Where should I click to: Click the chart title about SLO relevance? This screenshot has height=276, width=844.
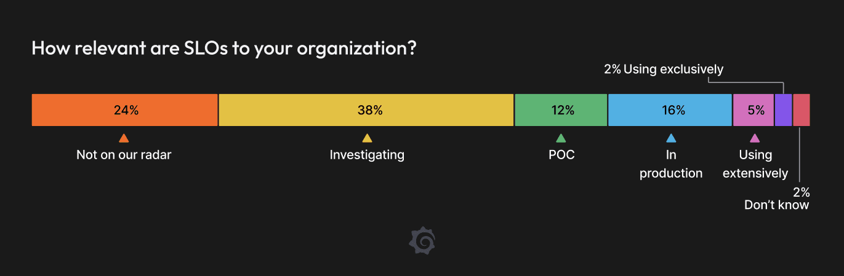tap(224, 49)
